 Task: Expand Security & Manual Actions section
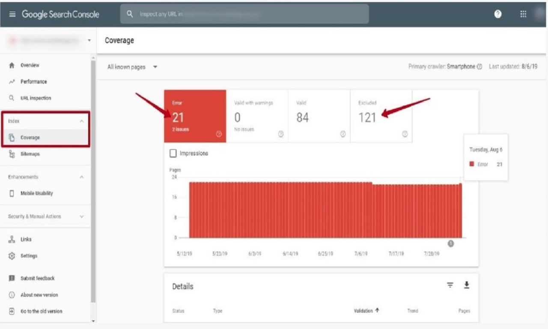click(x=82, y=216)
